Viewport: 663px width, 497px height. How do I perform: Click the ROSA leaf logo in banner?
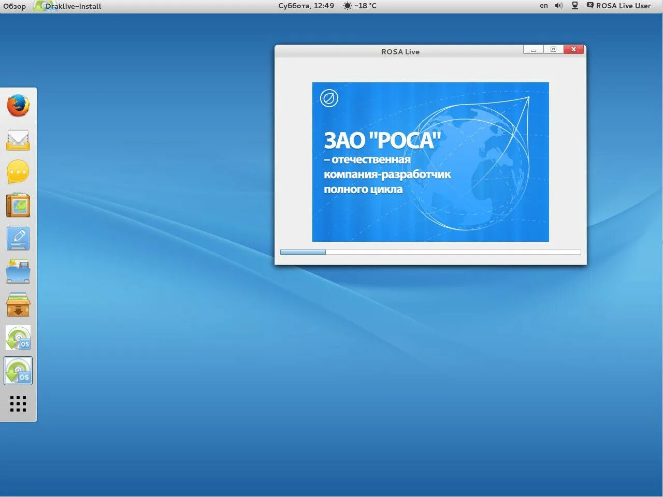[x=329, y=98]
